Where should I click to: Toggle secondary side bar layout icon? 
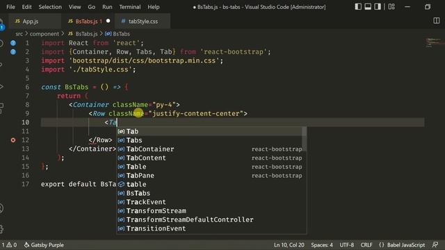point(378,7)
